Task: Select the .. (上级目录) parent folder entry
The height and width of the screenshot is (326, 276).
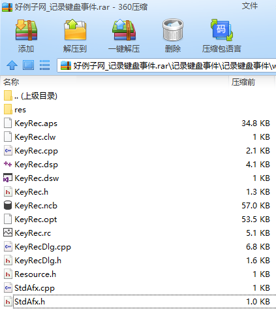Action: pyautogui.click(x=138, y=96)
